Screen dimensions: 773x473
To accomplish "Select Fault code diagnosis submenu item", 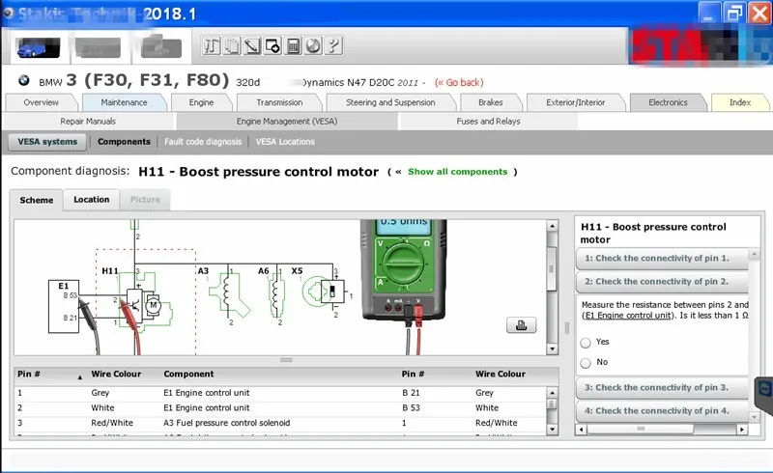I will tap(203, 142).
